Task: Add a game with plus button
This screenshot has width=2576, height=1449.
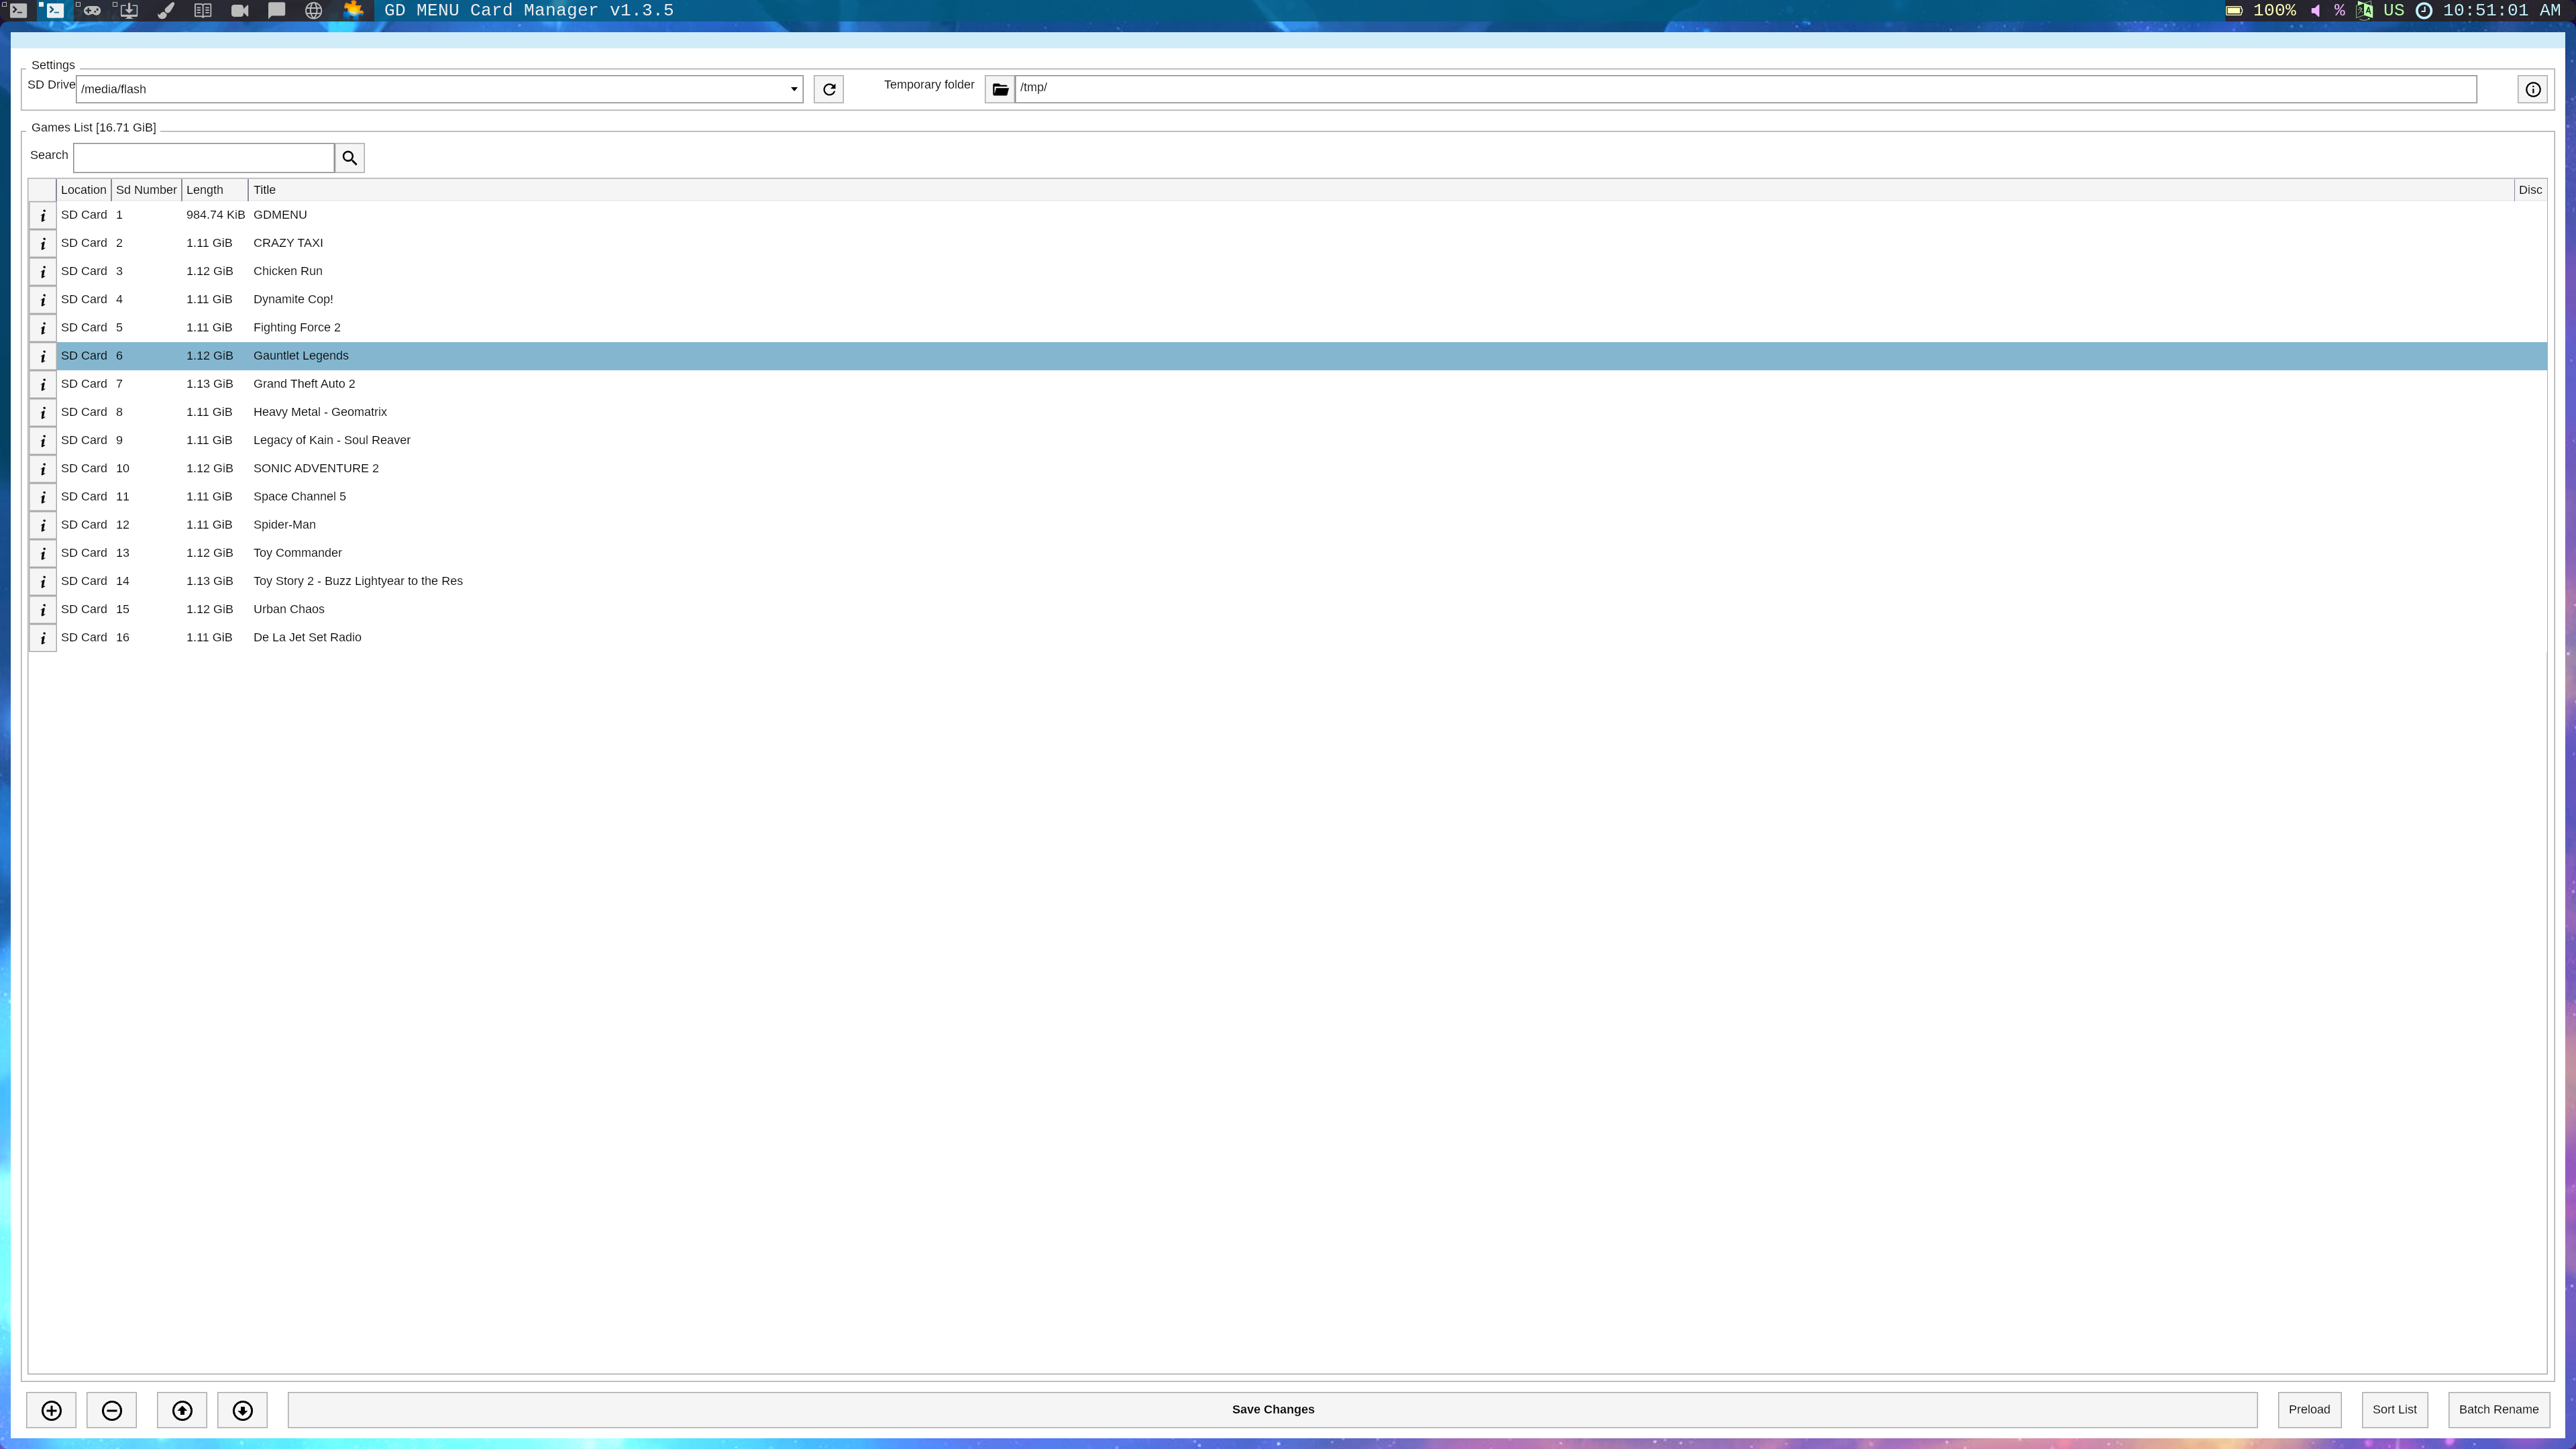Action: point(51,1410)
